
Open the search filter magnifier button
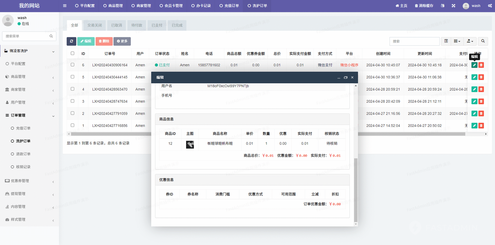(483, 41)
